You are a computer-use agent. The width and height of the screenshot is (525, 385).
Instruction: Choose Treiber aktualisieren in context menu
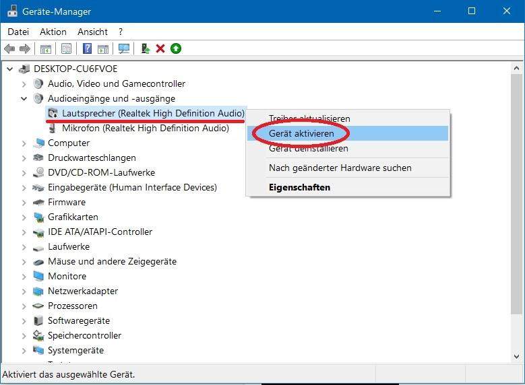click(348, 118)
